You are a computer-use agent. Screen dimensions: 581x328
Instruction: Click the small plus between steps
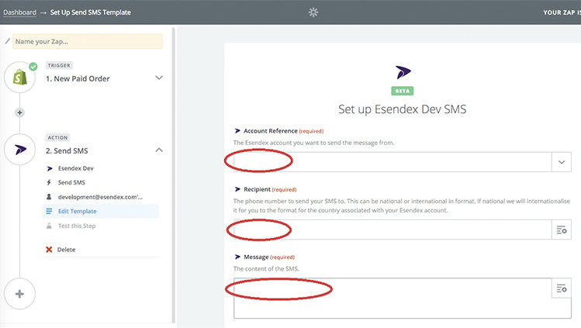pos(20,112)
